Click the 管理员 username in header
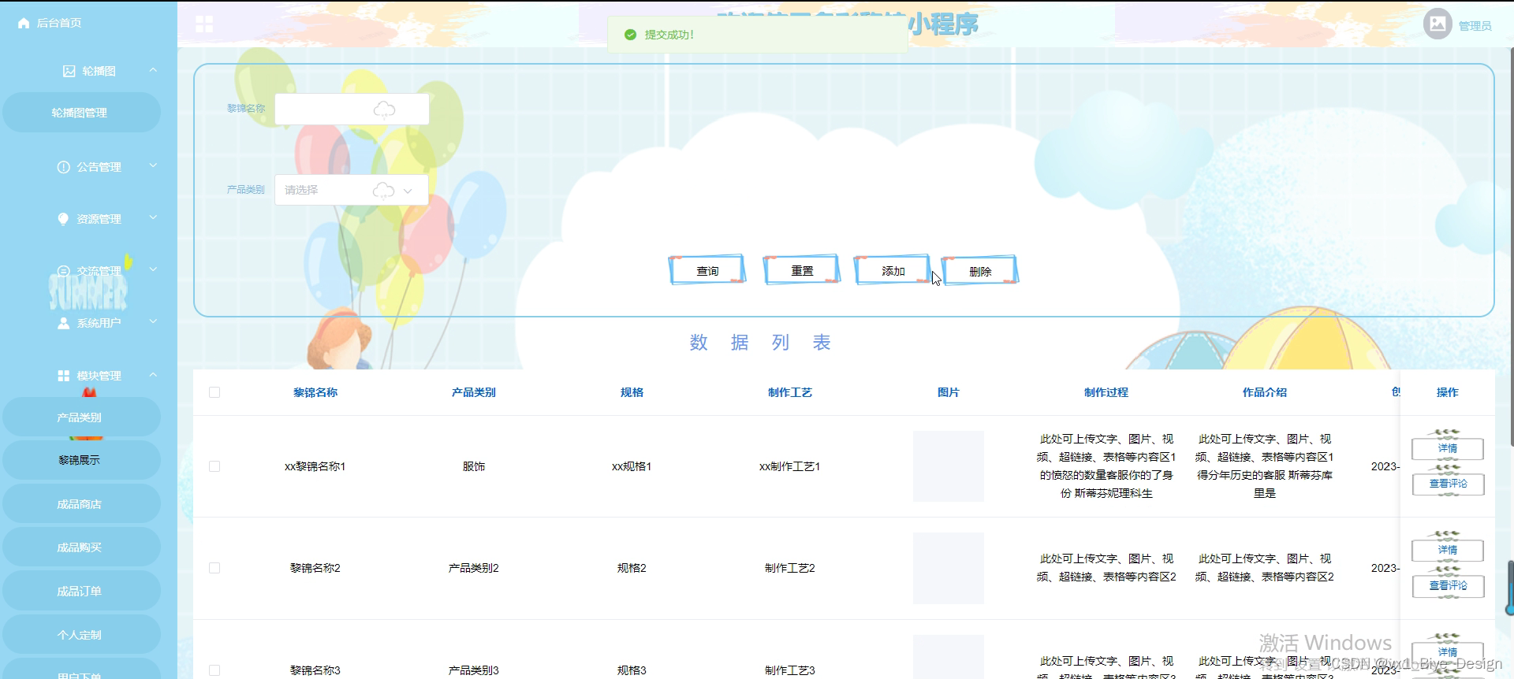Viewport: 1514px width, 679px height. [1475, 26]
